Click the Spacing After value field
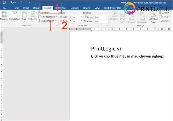 tap(101, 21)
